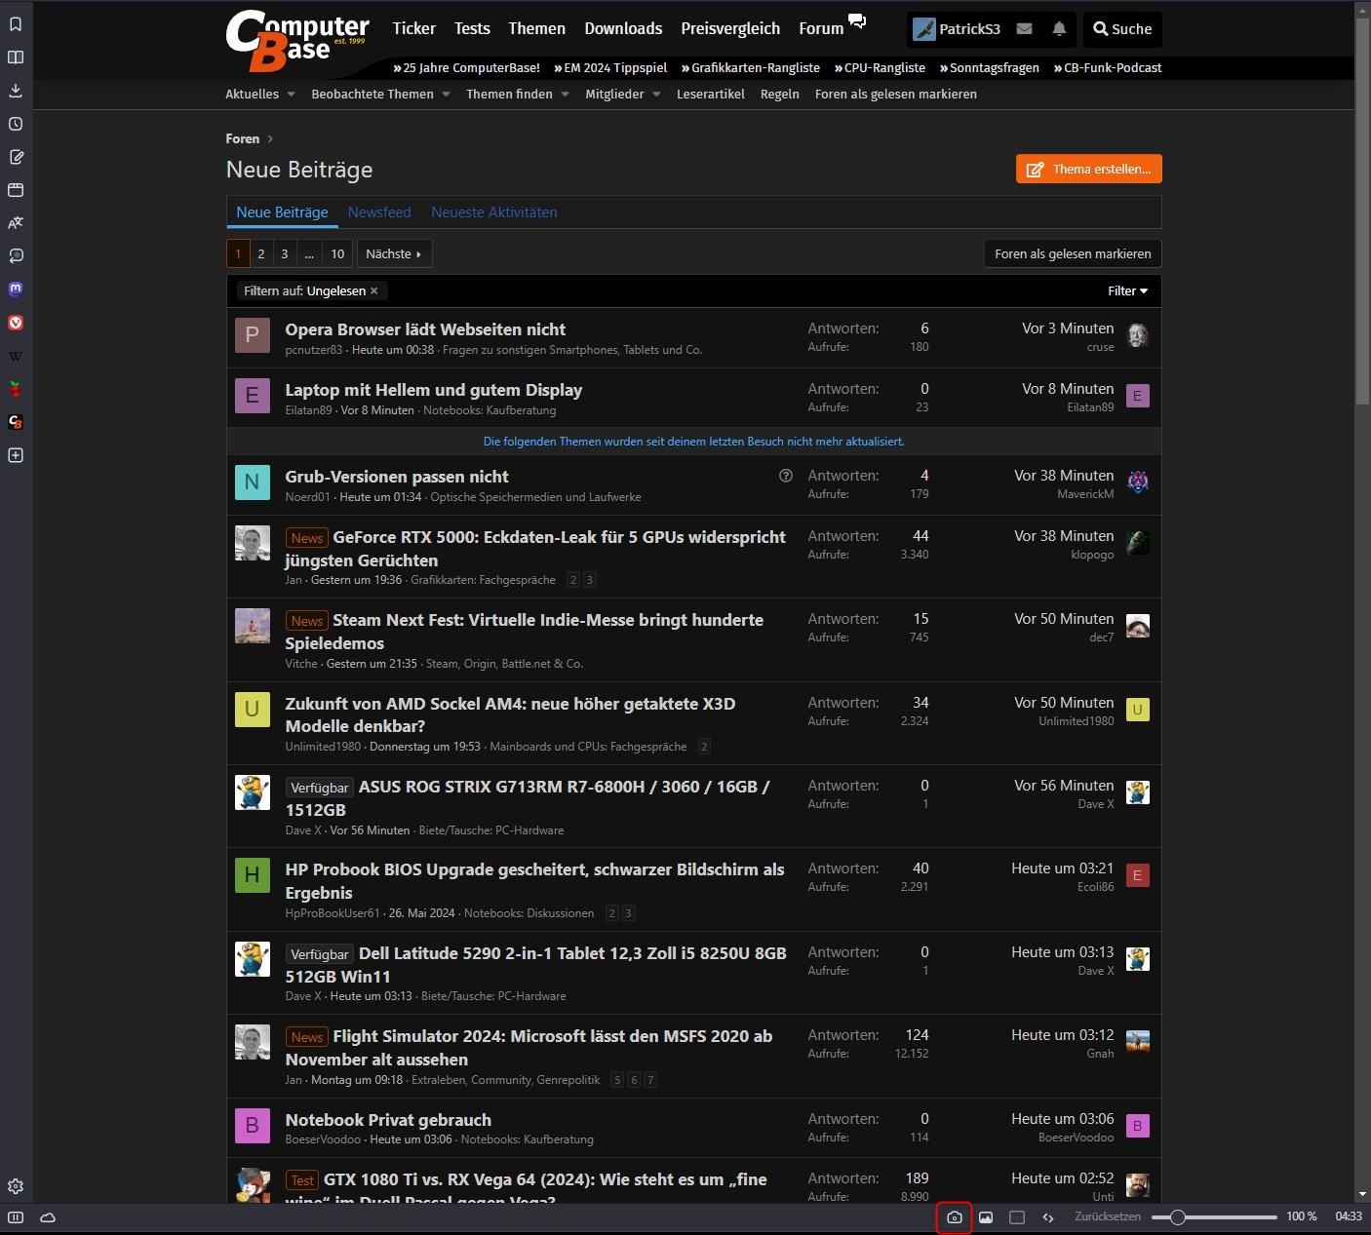Open the ComputerBase web panel icon
This screenshot has width=1371, height=1235.
pos(16,422)
